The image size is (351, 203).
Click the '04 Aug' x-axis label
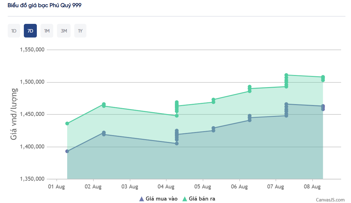pos(166,187)
